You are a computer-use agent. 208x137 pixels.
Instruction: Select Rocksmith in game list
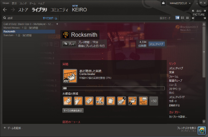29,31
